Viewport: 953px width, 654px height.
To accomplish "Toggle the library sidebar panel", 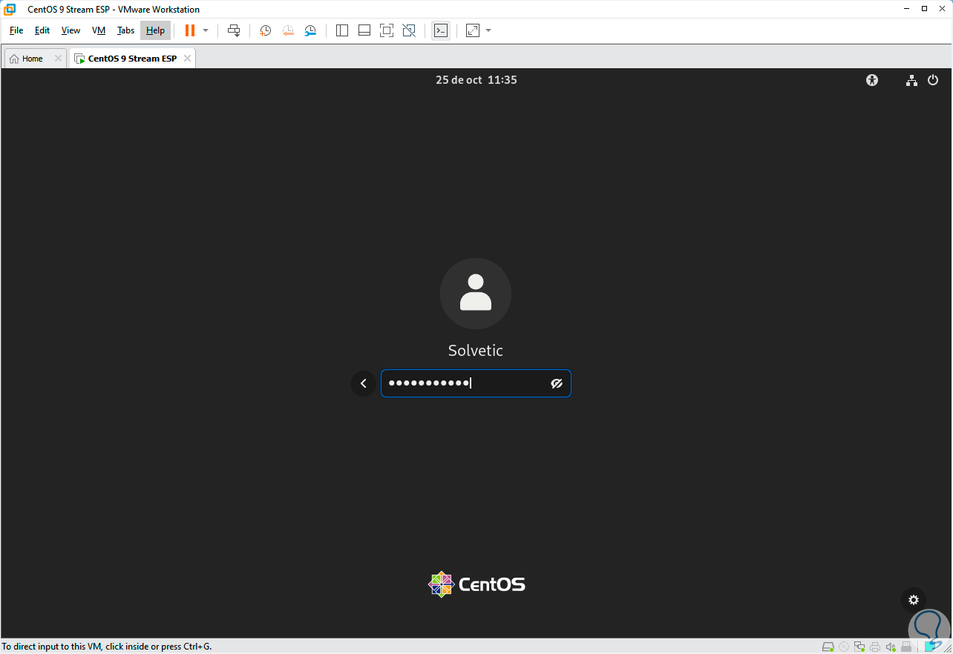I will pos(342,30).
